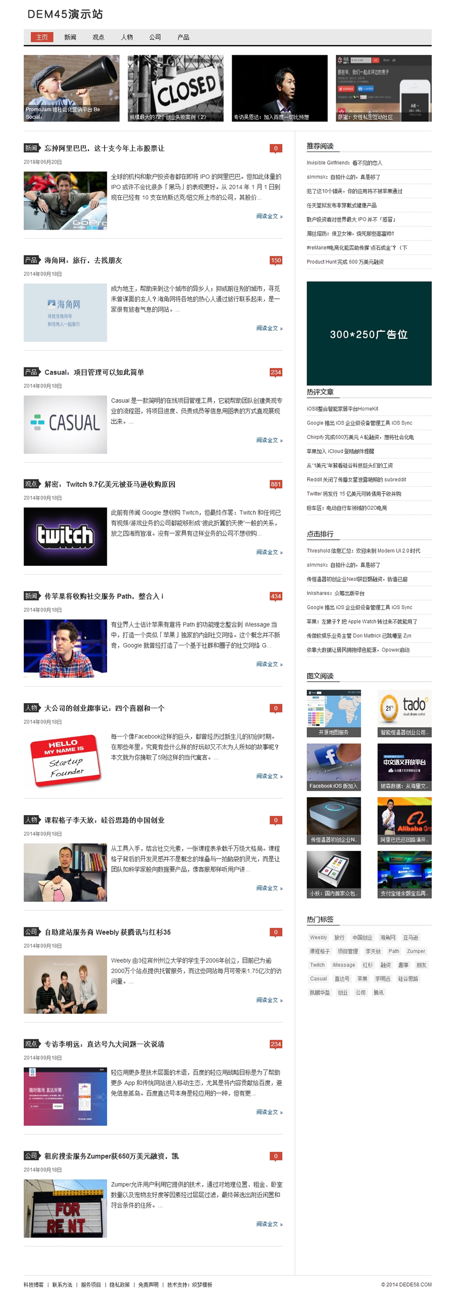Screen dimensions: 458x1296
Task: Open article title 海角网：旅行，去找朋友
Action: (83, 260)
